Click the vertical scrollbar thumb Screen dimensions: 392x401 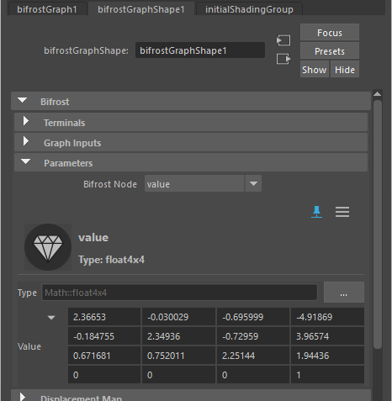tap(378, 224)
